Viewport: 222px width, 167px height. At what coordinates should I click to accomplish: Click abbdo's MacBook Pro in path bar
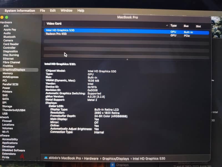pyautogui.click(x=65, y=158)
